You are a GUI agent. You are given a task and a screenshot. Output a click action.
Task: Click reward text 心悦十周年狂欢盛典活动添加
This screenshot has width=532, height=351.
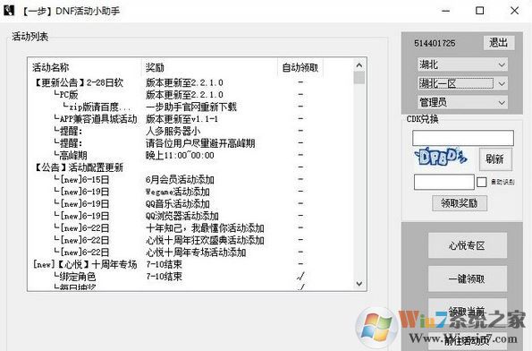point(205,240)
